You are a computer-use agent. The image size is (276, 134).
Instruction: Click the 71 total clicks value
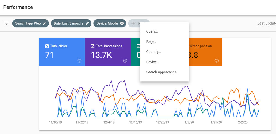point(49,55)
